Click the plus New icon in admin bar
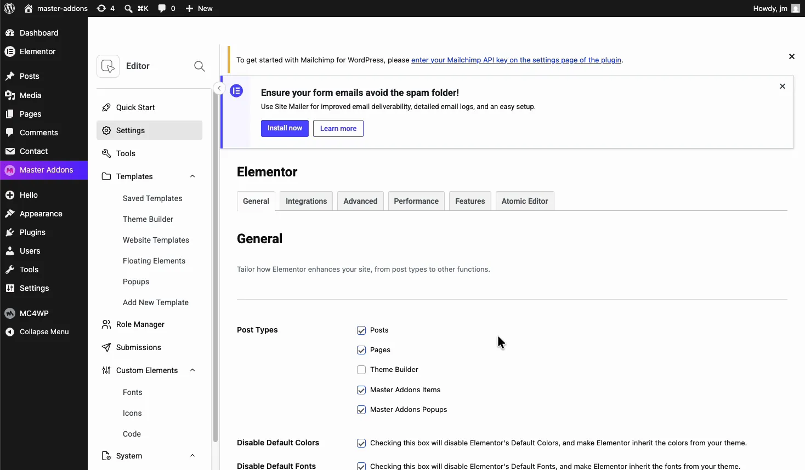 click(189, 8)
